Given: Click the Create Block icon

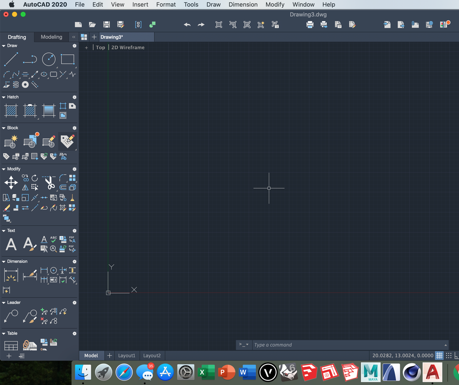Looking at the screenshot, I should click(x=11, y=142).
